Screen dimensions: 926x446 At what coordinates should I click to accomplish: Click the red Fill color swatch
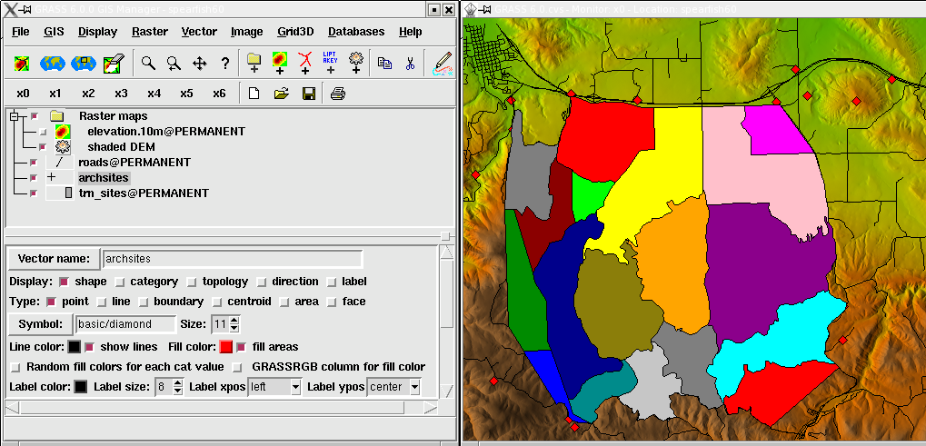[225, 347]
